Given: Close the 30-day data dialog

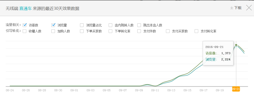Looking at the screenshot, I should [x=249, y=8].
